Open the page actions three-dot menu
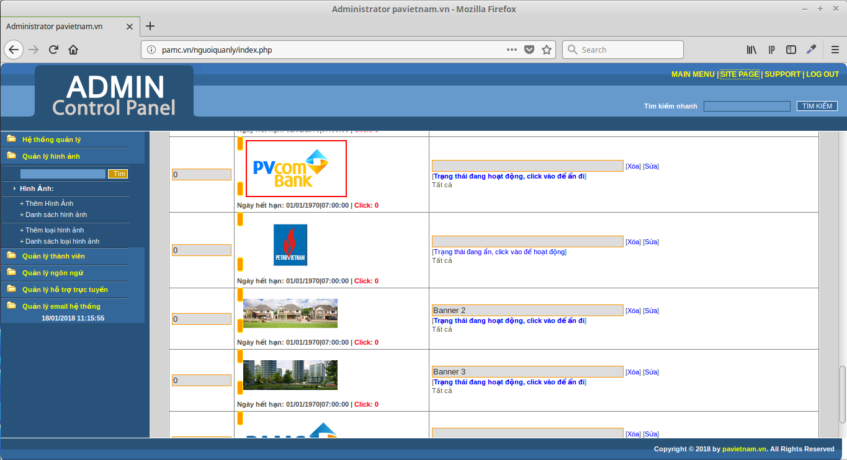The image size is (847, 460). click(x=512, y=50)
